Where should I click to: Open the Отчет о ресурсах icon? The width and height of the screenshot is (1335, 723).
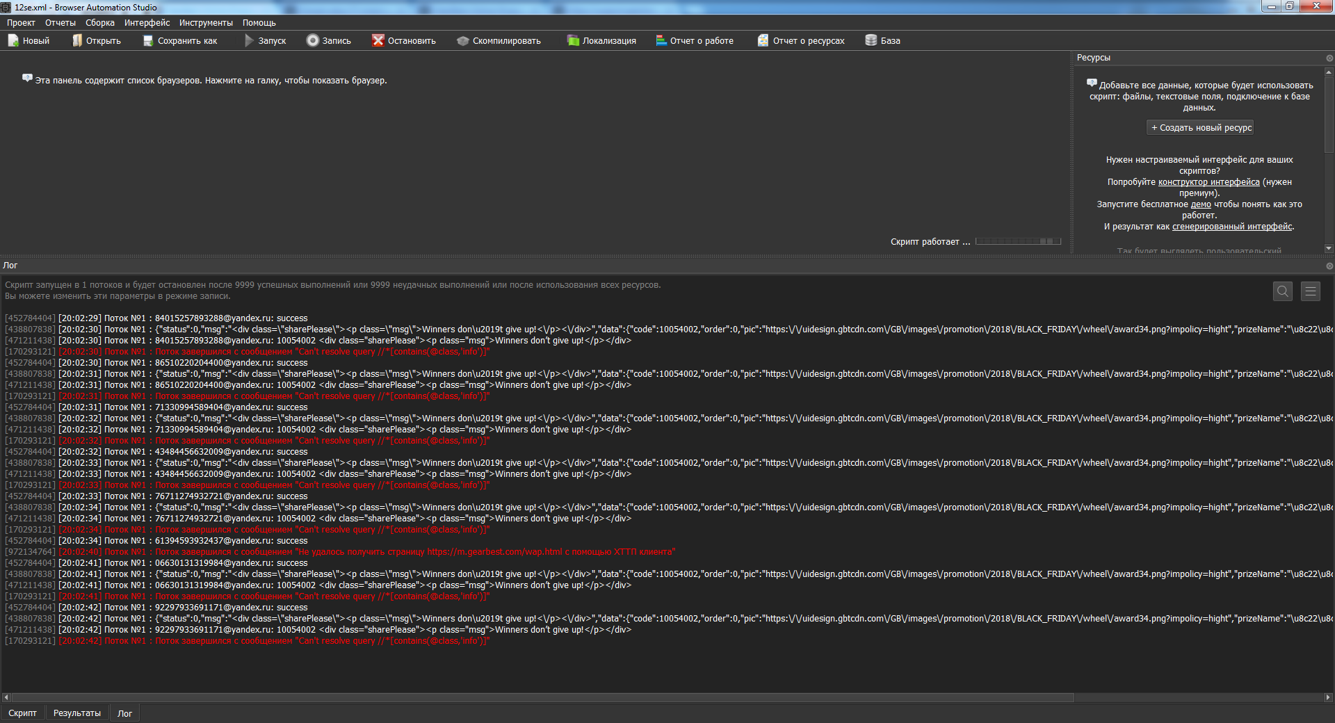(763, 40)
